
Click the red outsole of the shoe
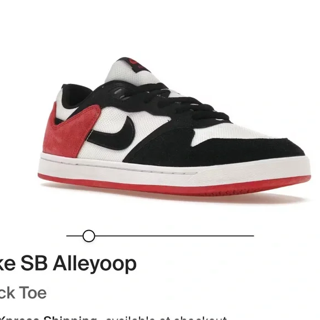(174, 186)
